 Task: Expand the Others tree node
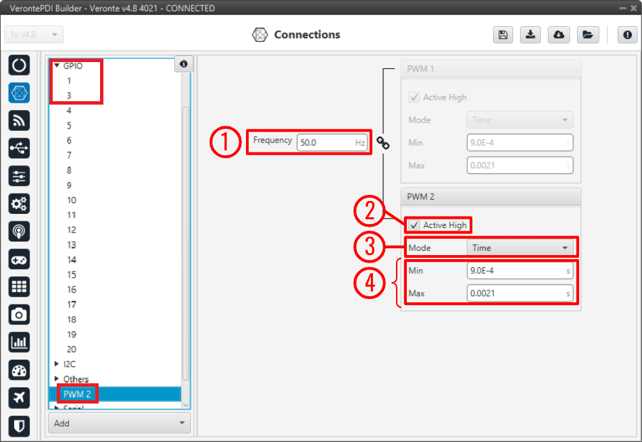[x=57, y=379]
